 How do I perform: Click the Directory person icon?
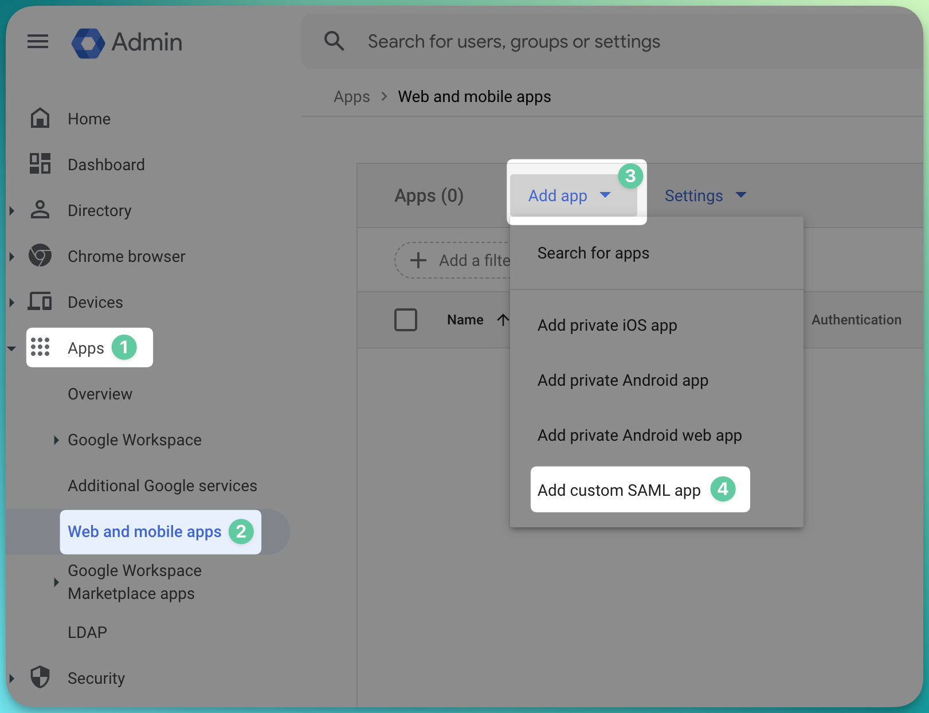click(x=40, y=210)
